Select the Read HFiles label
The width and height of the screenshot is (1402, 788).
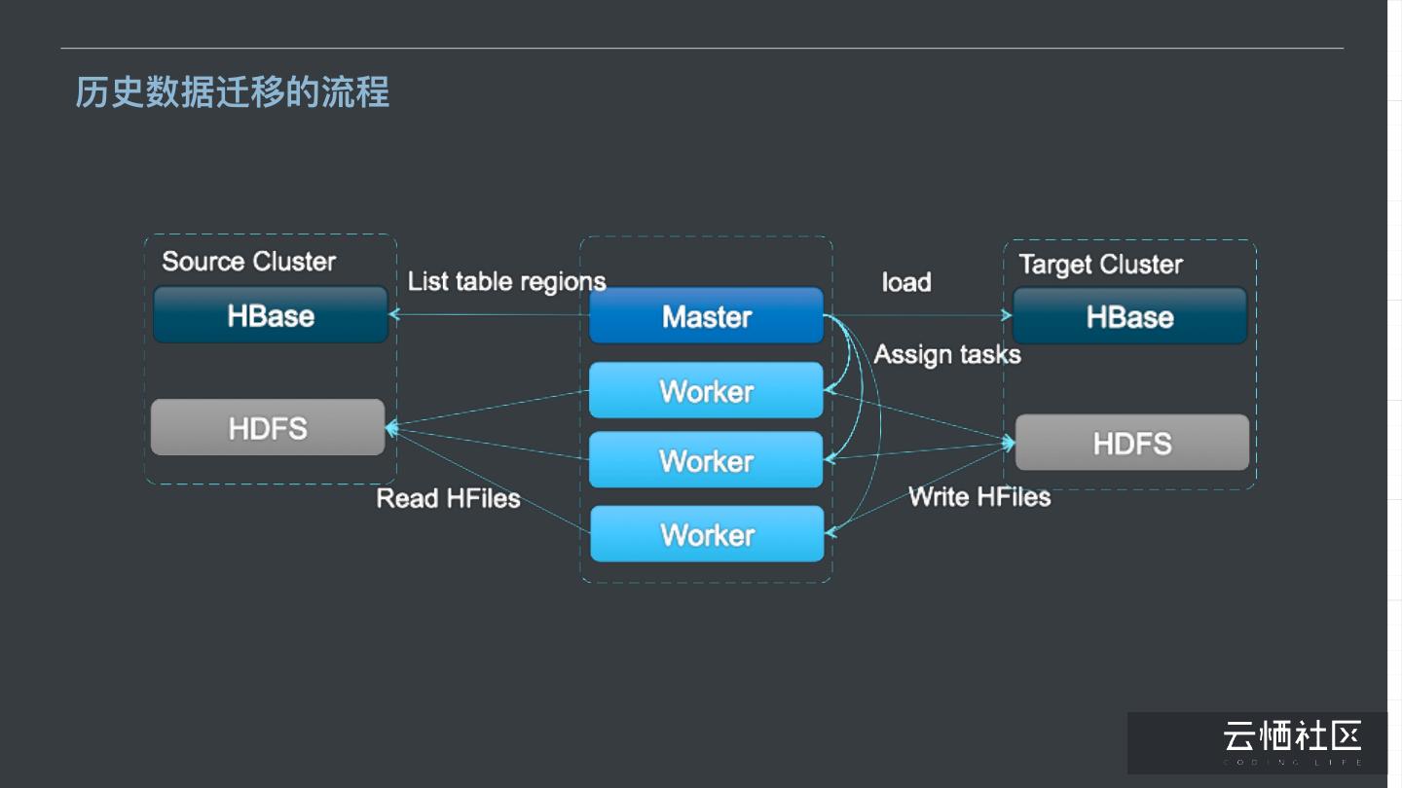[448, 498]
